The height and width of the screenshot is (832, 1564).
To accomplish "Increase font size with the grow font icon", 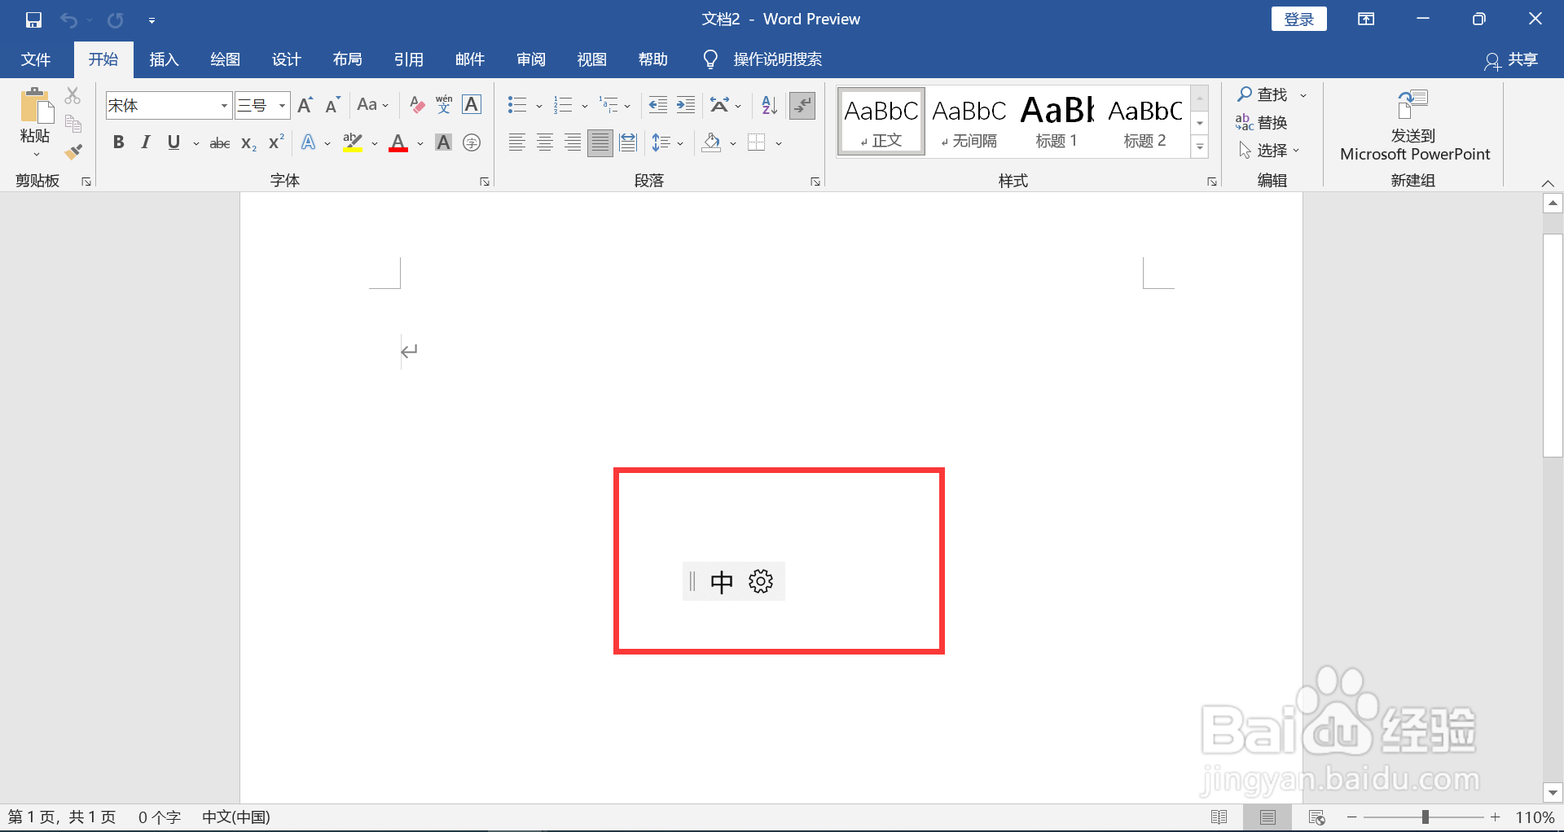I will [x=305, y=105].
